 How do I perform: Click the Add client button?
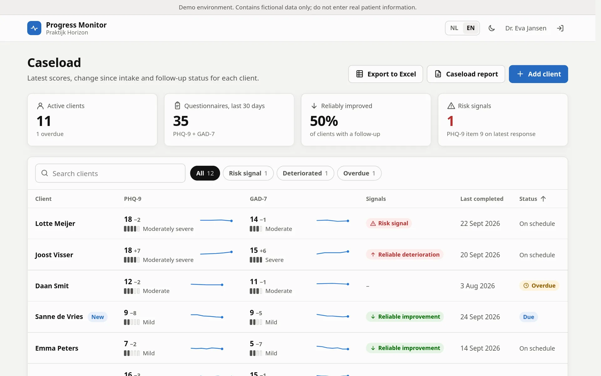(x=538, y=74)
